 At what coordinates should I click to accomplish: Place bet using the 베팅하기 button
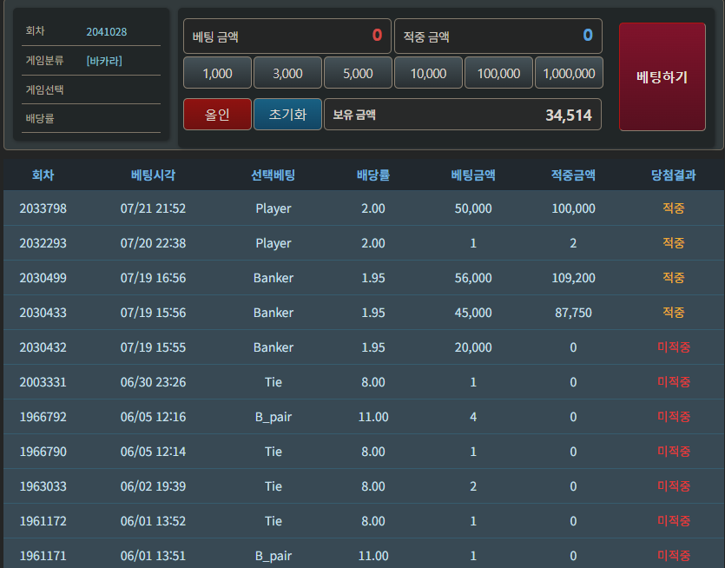662,76
